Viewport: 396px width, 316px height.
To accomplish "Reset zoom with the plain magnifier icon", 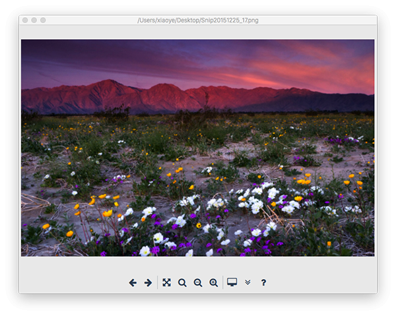I will point(182,282).
